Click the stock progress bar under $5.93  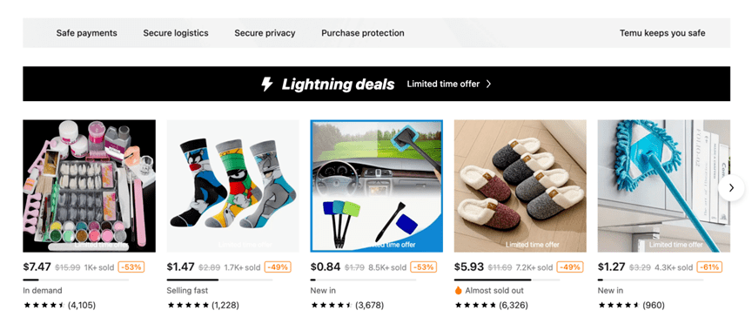507,280
